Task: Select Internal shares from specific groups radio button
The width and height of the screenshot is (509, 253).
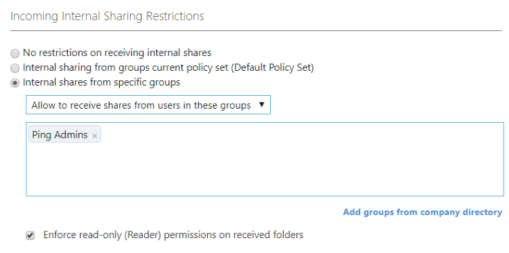Action: pos(15,83)
